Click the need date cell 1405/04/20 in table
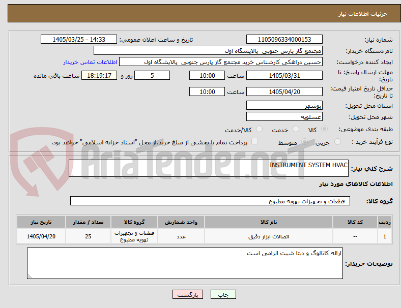401x308 pixels. pyautogui.click(x=41, y=236)
